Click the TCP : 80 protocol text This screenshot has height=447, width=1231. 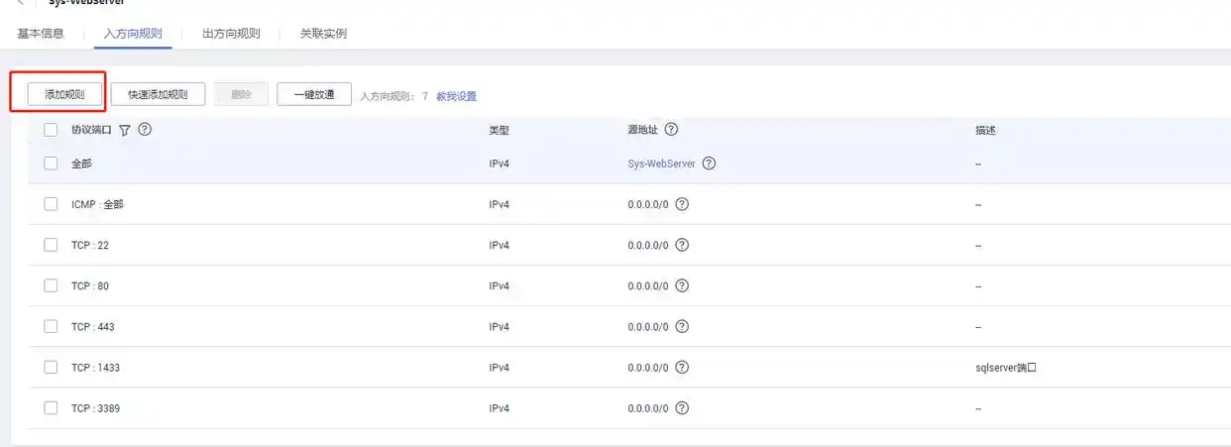pos(90,285)
